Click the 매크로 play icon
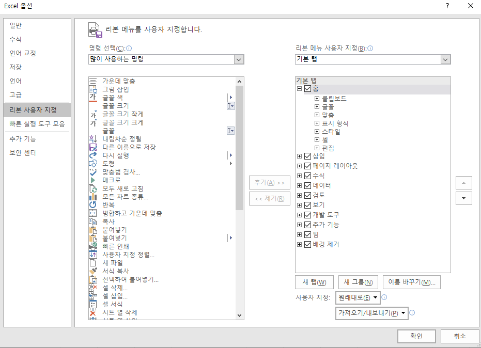 93,180
